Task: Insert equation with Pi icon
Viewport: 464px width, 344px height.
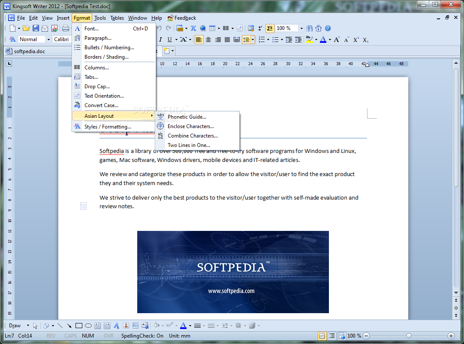Action: tap(193, 28)
